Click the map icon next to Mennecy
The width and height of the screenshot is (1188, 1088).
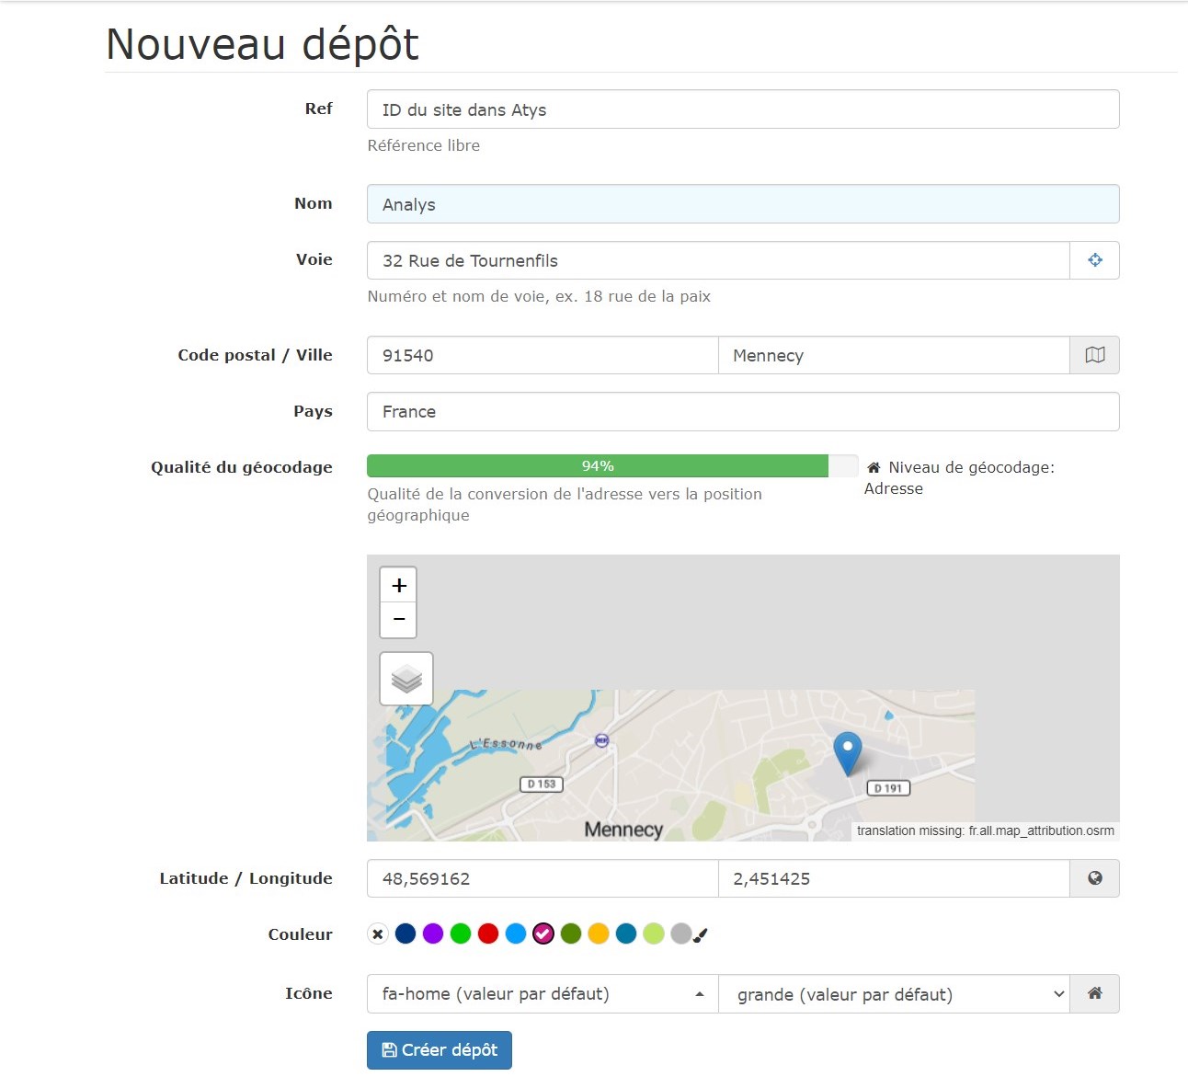1094,355
